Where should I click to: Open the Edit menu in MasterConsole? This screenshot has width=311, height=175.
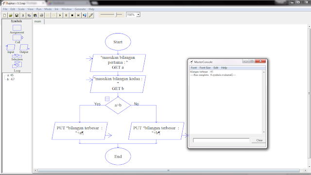pyautogui.click(x=216, y=68)
